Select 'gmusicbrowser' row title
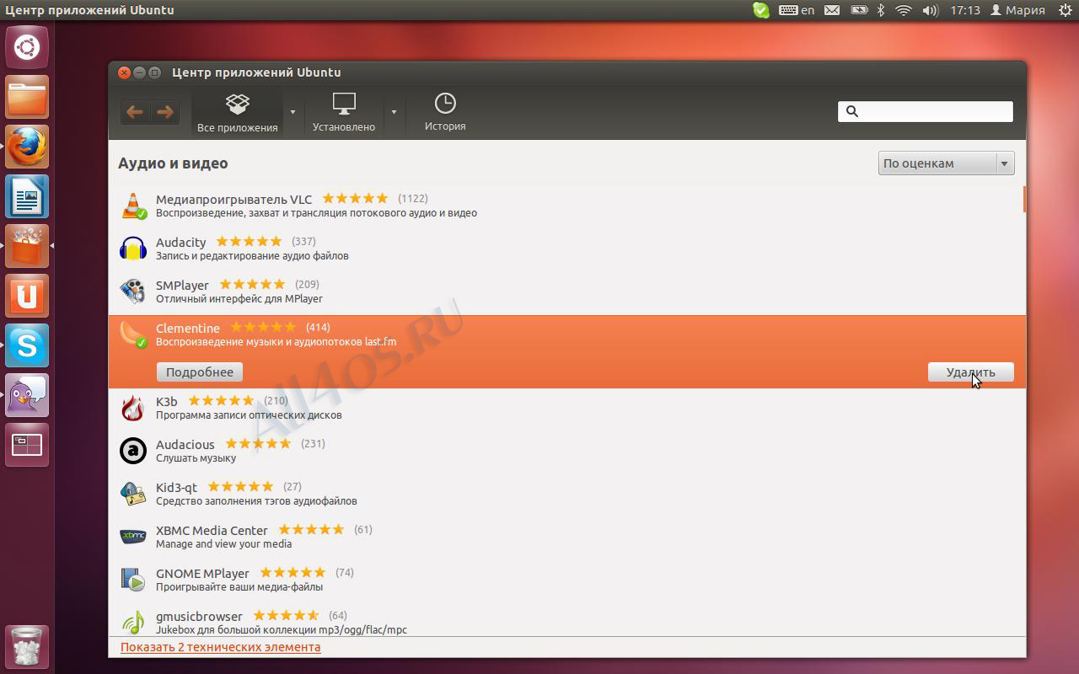This screenshot has height=674, width=1079. (x=199, y=617)
